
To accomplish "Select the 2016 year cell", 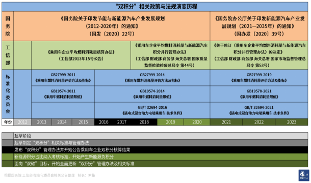I will (103, 122).
